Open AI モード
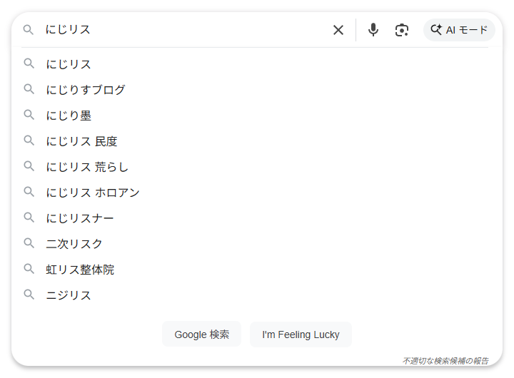 coord(459,30)
